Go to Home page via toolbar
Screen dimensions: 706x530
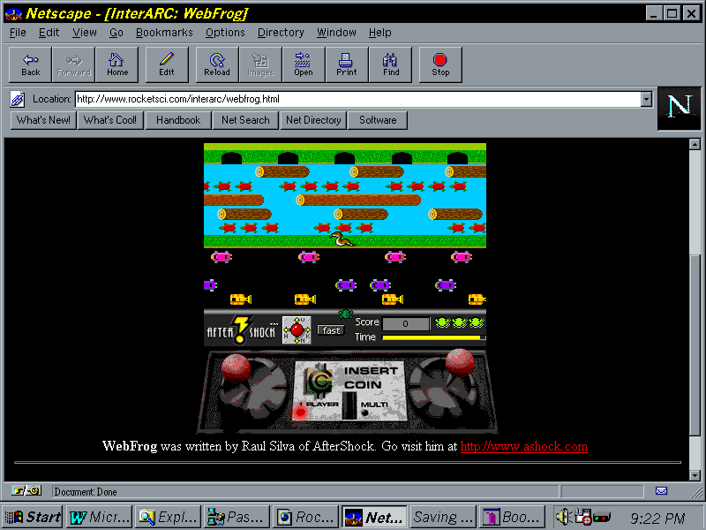(x=117, y=64)
